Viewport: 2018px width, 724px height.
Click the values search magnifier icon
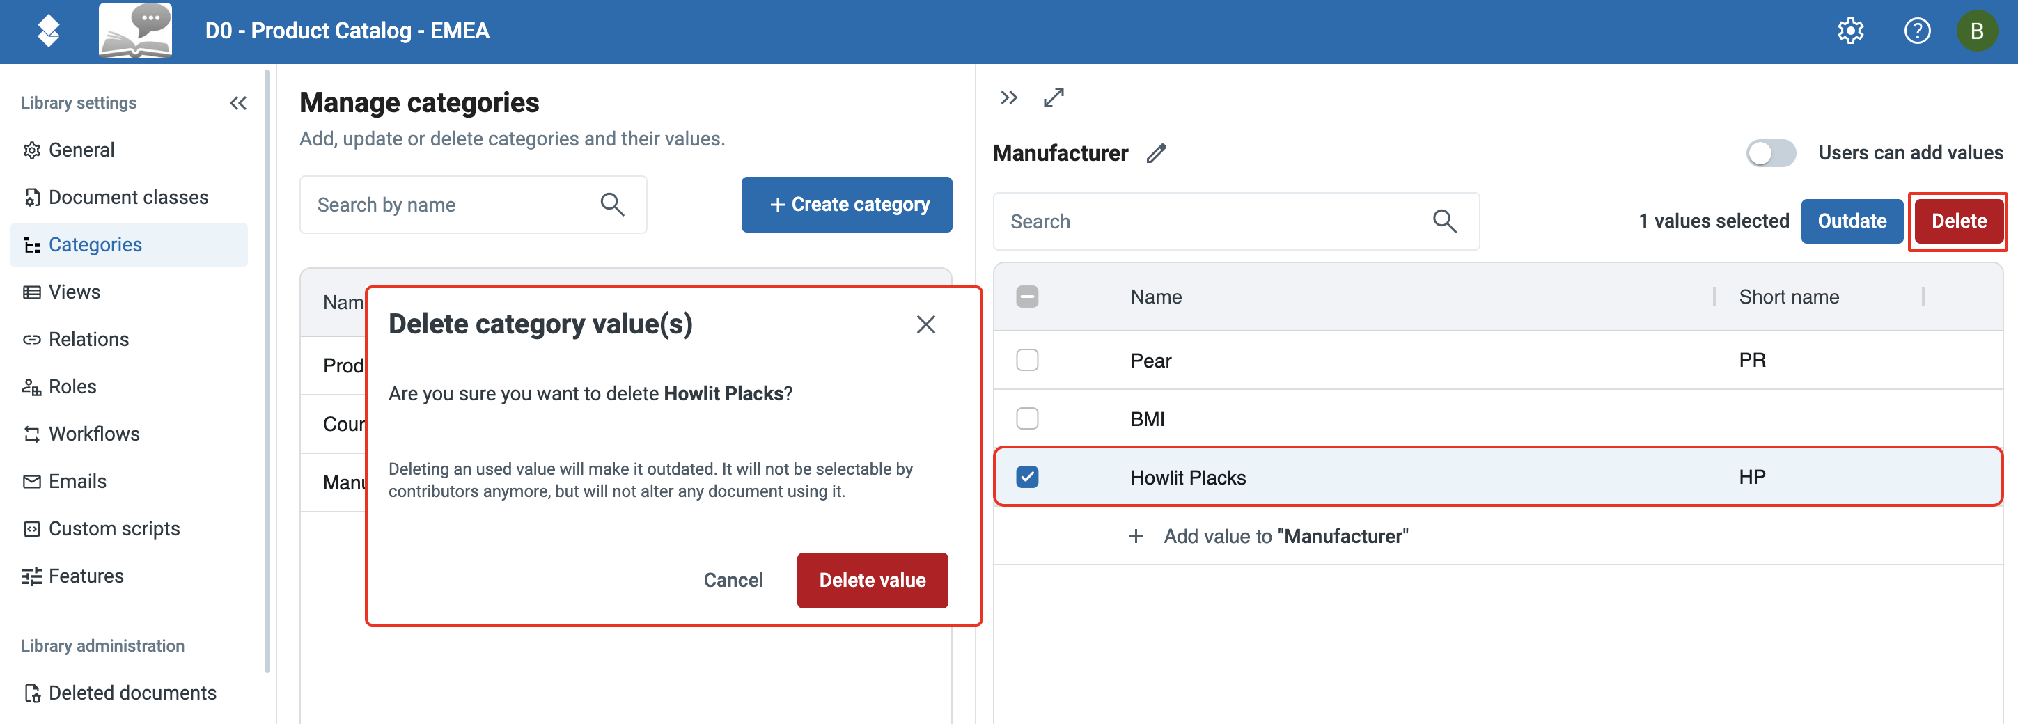(1444, 222)
